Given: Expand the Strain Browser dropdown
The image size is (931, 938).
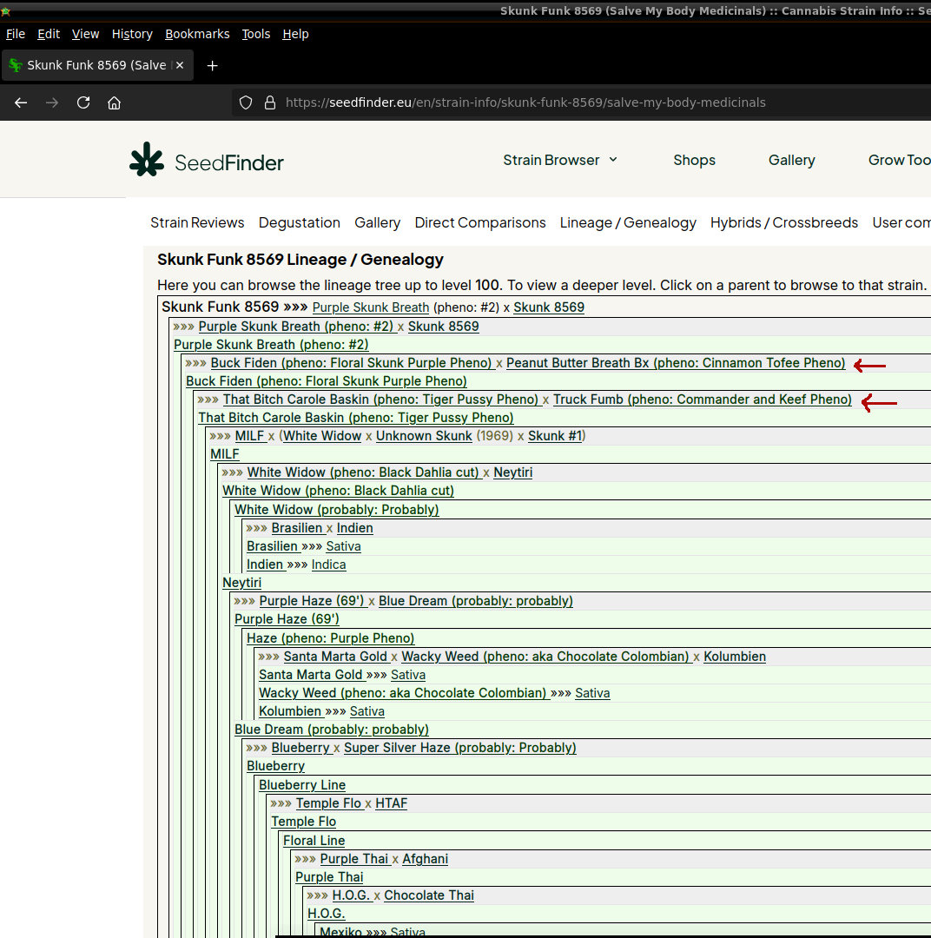Looking at the screenshot, I should coord(560,161).
